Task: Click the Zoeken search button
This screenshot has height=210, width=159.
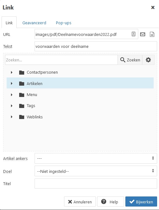Action: tap(130, 60)
